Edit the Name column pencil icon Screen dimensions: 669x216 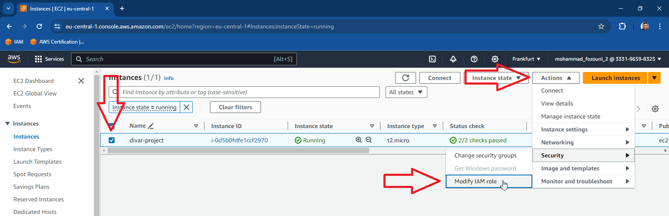[151, 126]
